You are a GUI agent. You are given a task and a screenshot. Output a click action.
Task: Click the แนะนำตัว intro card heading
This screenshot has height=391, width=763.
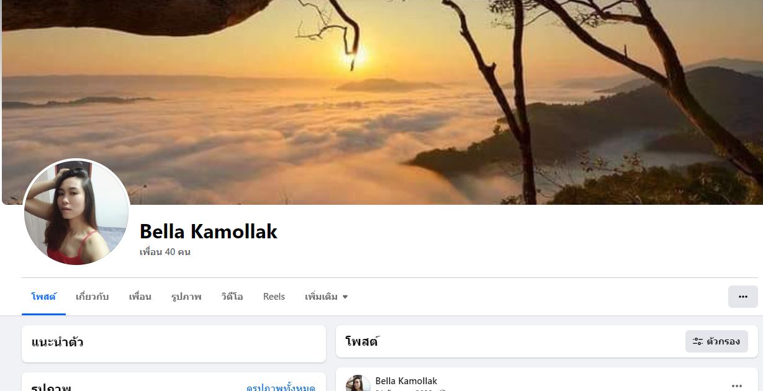[57, 342]
